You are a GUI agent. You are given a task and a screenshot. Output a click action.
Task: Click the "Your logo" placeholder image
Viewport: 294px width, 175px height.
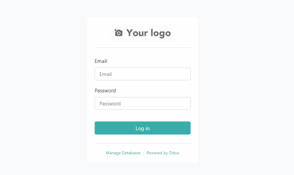click(143, 33)
